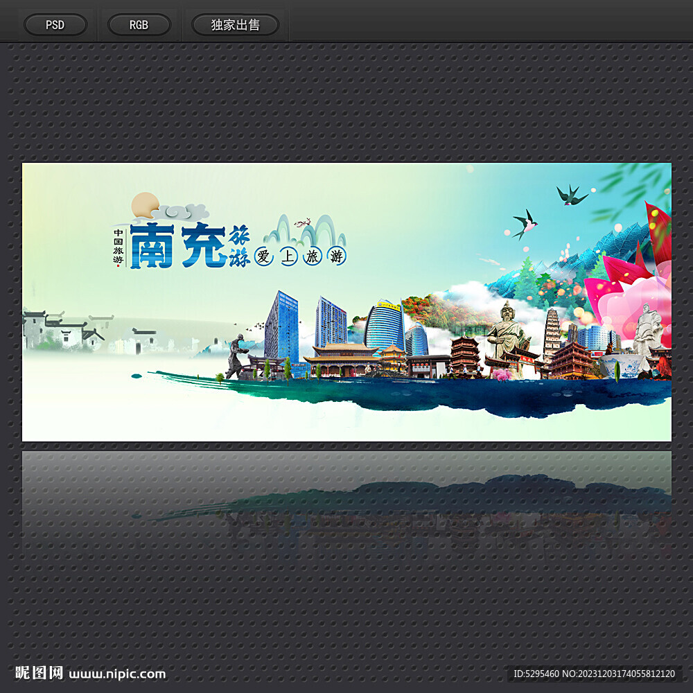Click the 中国旅游 vertical caption text

pyautogui.click(x=118, y=247)
